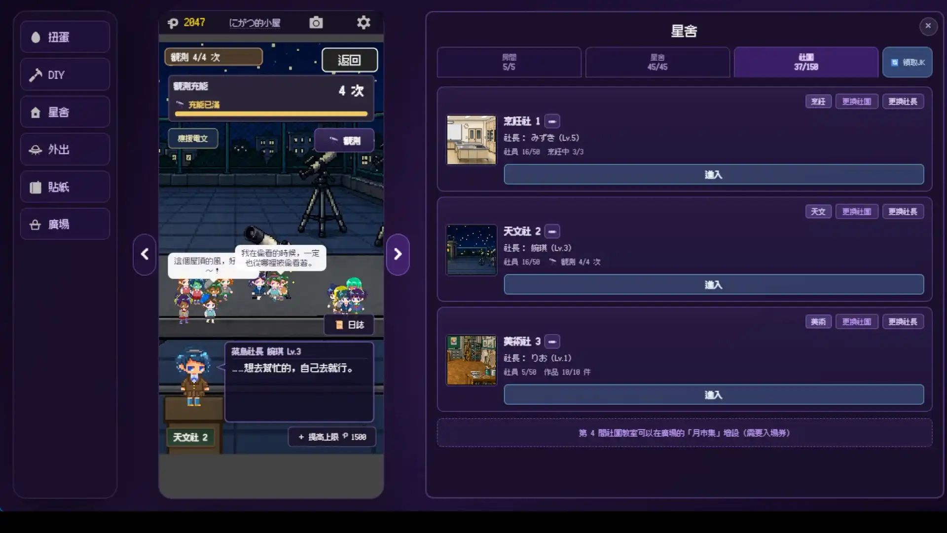
Task: Open the 扭蛋 gacha menu
Action: 65,37
